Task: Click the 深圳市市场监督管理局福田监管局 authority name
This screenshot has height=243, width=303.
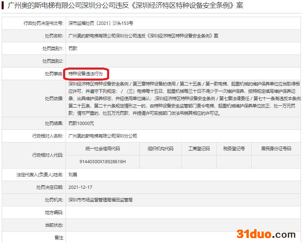Action: tap(100, 200)
